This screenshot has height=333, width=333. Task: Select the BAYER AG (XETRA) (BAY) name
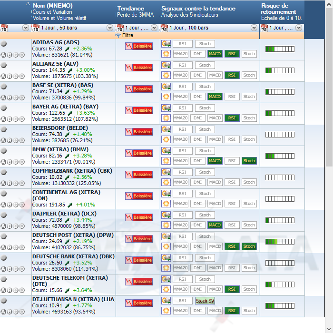point(65,107)
